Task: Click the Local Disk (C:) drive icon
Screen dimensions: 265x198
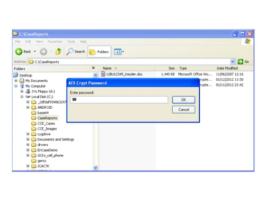Action: (x=28, y=97)
